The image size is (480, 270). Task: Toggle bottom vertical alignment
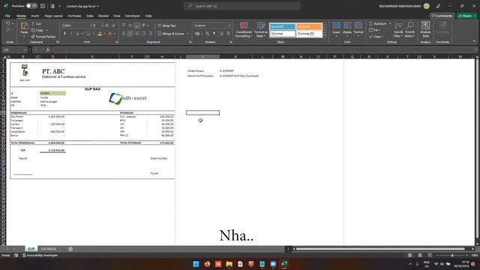click(136, 25)
